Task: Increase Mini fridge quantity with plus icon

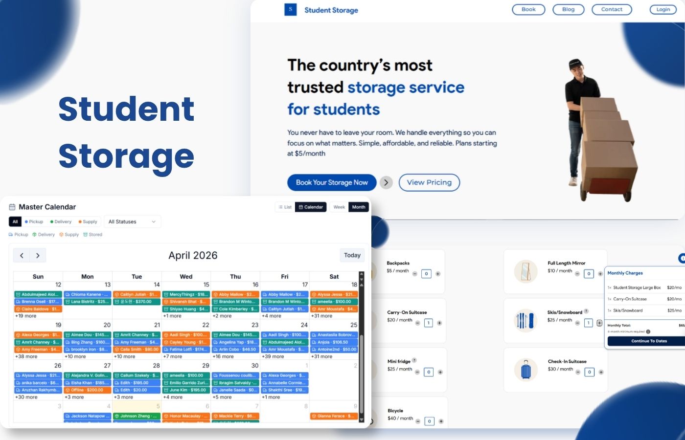Action: pyautogui.click(x=440, y=372)
